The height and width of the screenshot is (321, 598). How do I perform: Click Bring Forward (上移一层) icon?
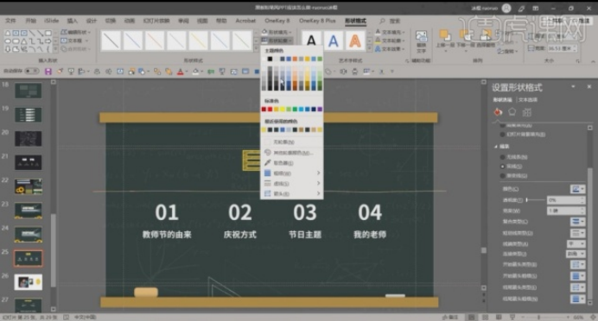pyautogui.click(x=445, y=39)
